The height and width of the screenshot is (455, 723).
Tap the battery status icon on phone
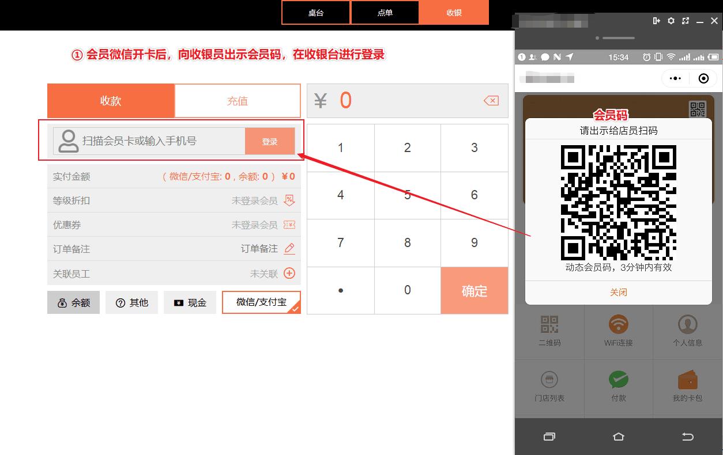(714, 57)
